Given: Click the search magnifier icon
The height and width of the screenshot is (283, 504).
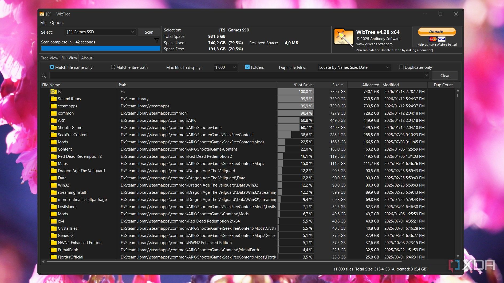Looking at the screenshot, I should 44,76.
